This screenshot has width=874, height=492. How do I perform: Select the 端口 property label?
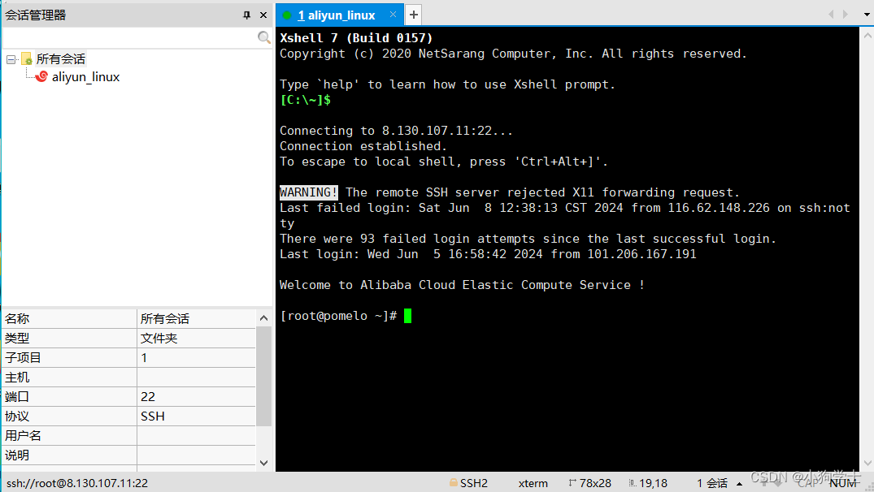pos(17,397)
